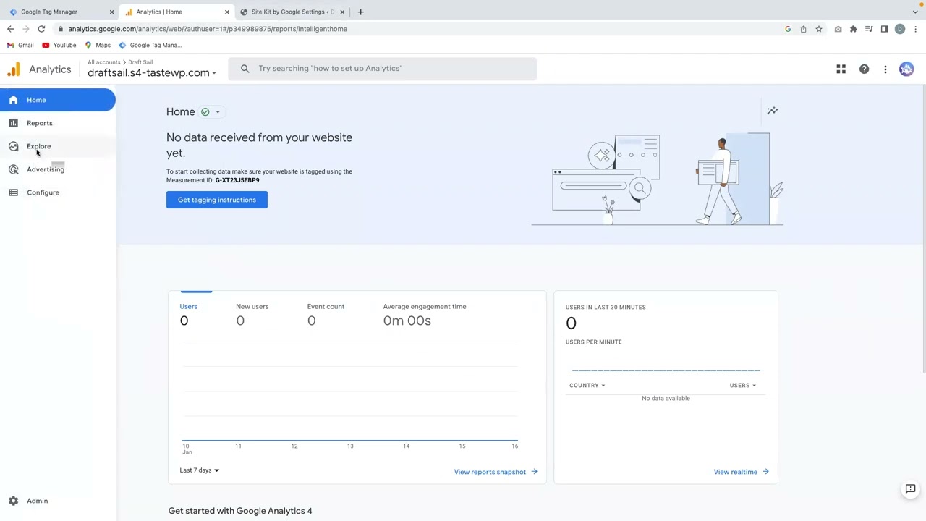Screen dimensions: 926x521
Task: Open Insights sparkline icon
Action: coord(773,111)
